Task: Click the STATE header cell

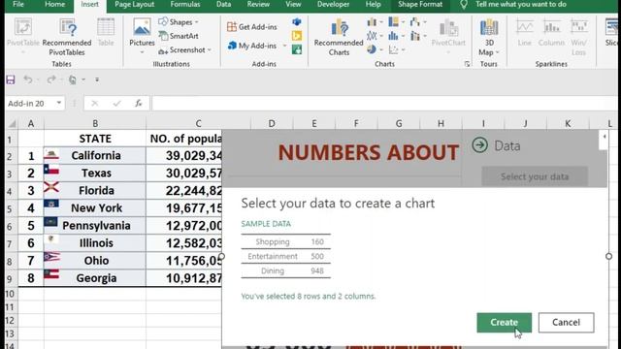Action: (x=95, y=139)
